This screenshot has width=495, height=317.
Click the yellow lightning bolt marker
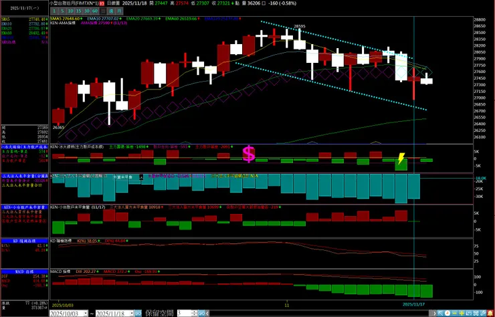401,158
